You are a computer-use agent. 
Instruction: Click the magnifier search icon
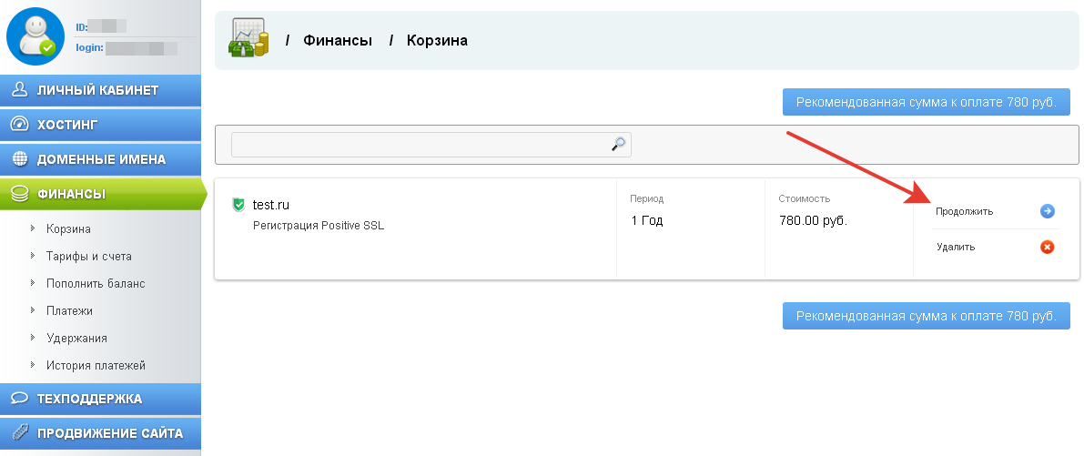619,144
